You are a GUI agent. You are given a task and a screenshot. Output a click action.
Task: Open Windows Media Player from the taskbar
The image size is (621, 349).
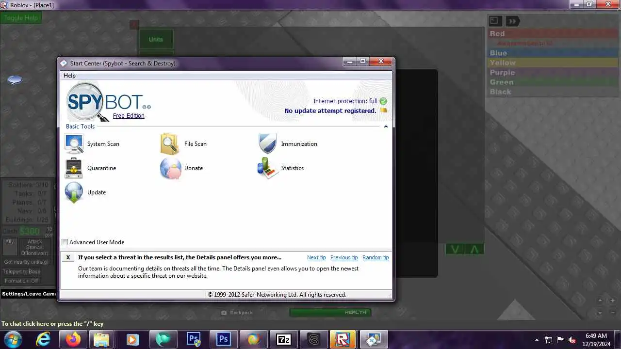pyautogui.click(x=132, y=339)
